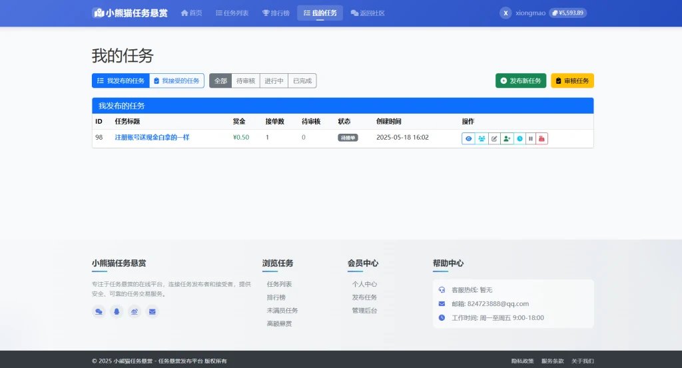Click the envelope mail icon in the footer
This screenshot has height=368, width=682.
(x=152, y=311)
